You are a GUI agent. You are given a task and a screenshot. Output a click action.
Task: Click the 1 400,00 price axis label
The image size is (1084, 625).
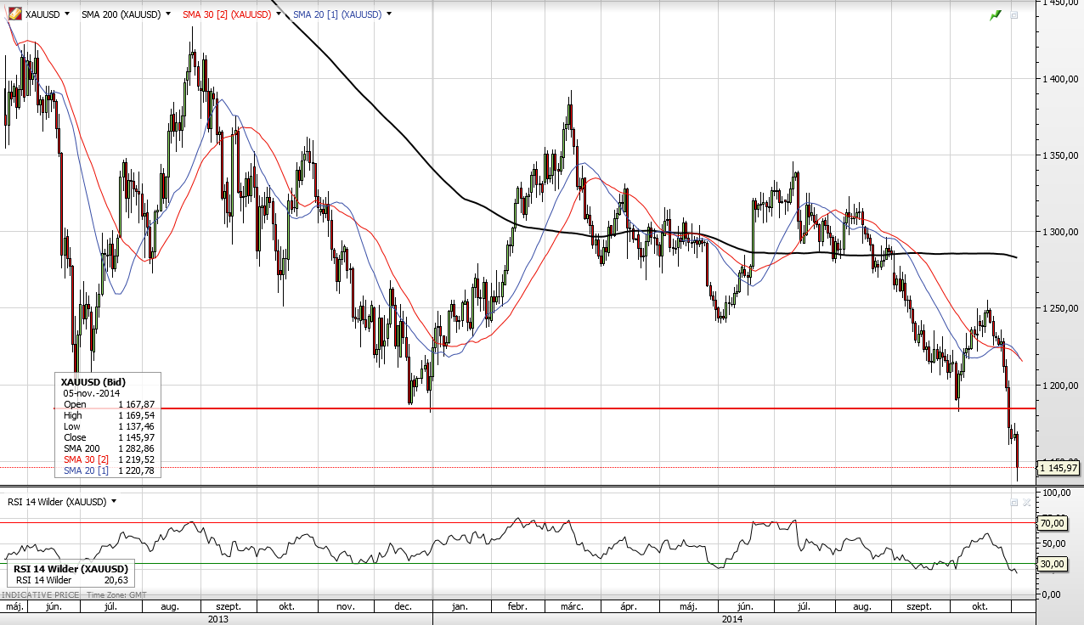click(1060, 79)
